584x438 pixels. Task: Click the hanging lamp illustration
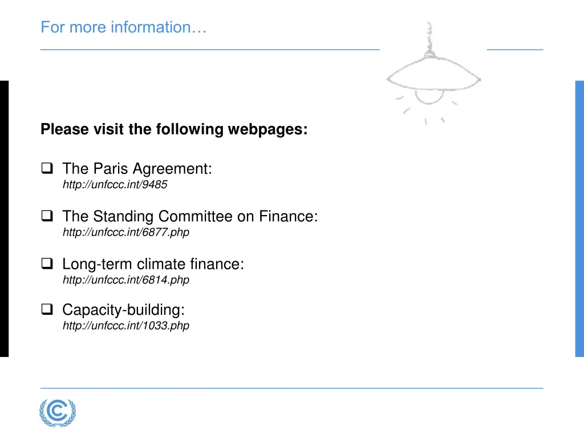tap(433, 73)
